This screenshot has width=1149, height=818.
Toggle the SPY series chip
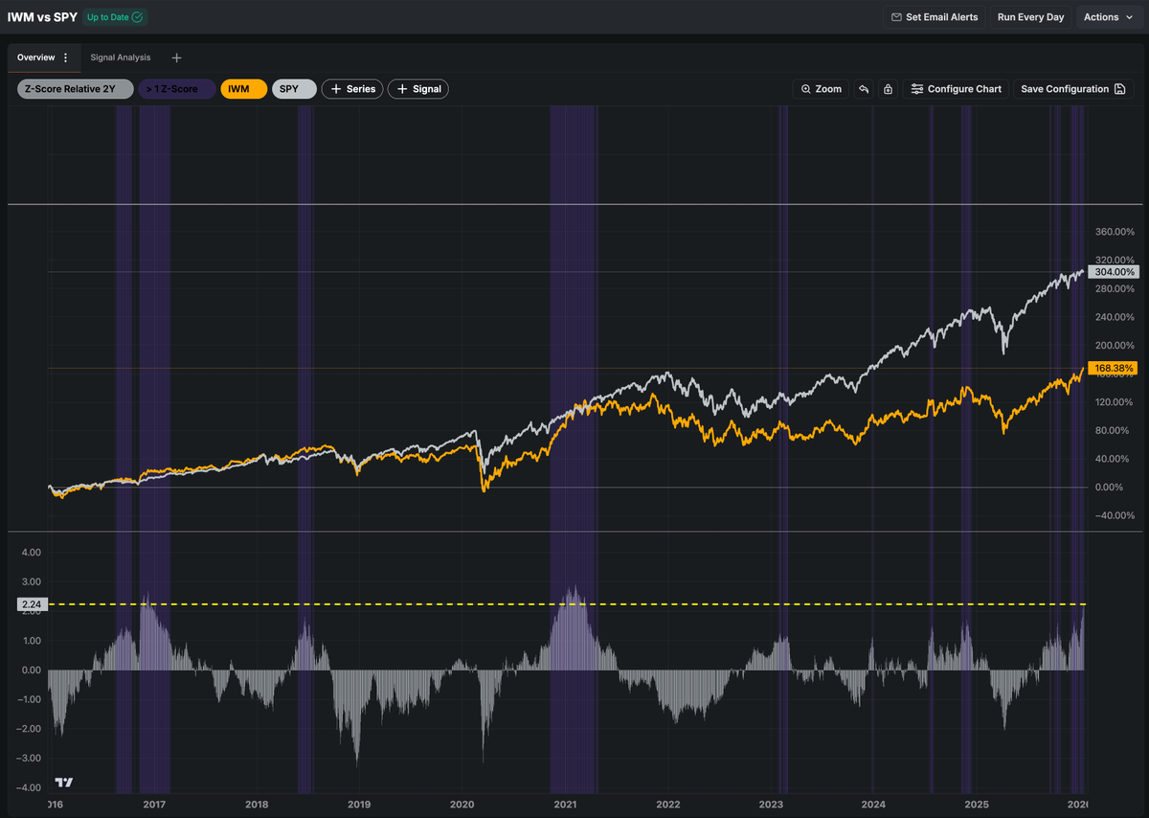click(x=293, y=88)
